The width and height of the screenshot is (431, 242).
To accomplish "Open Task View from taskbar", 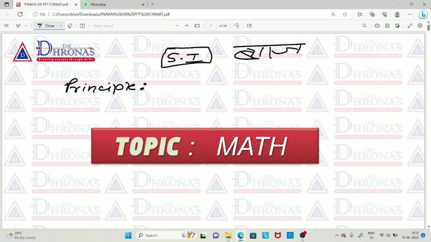I will tap(203, 235).
